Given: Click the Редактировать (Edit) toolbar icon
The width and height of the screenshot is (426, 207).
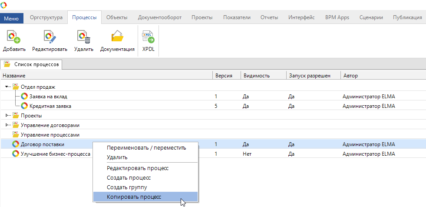Looking at the screenshot, I should tap(50, 37).
